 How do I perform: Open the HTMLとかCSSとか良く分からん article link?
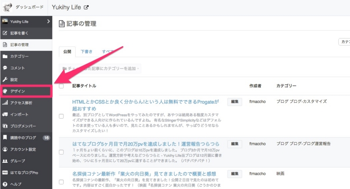point(146,105)
